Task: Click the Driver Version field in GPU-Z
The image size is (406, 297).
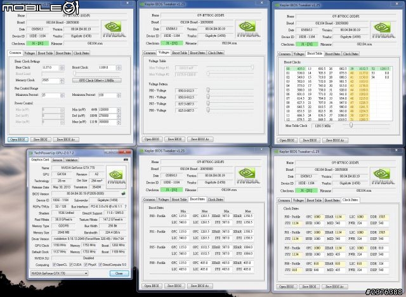Action: point(89,239)
